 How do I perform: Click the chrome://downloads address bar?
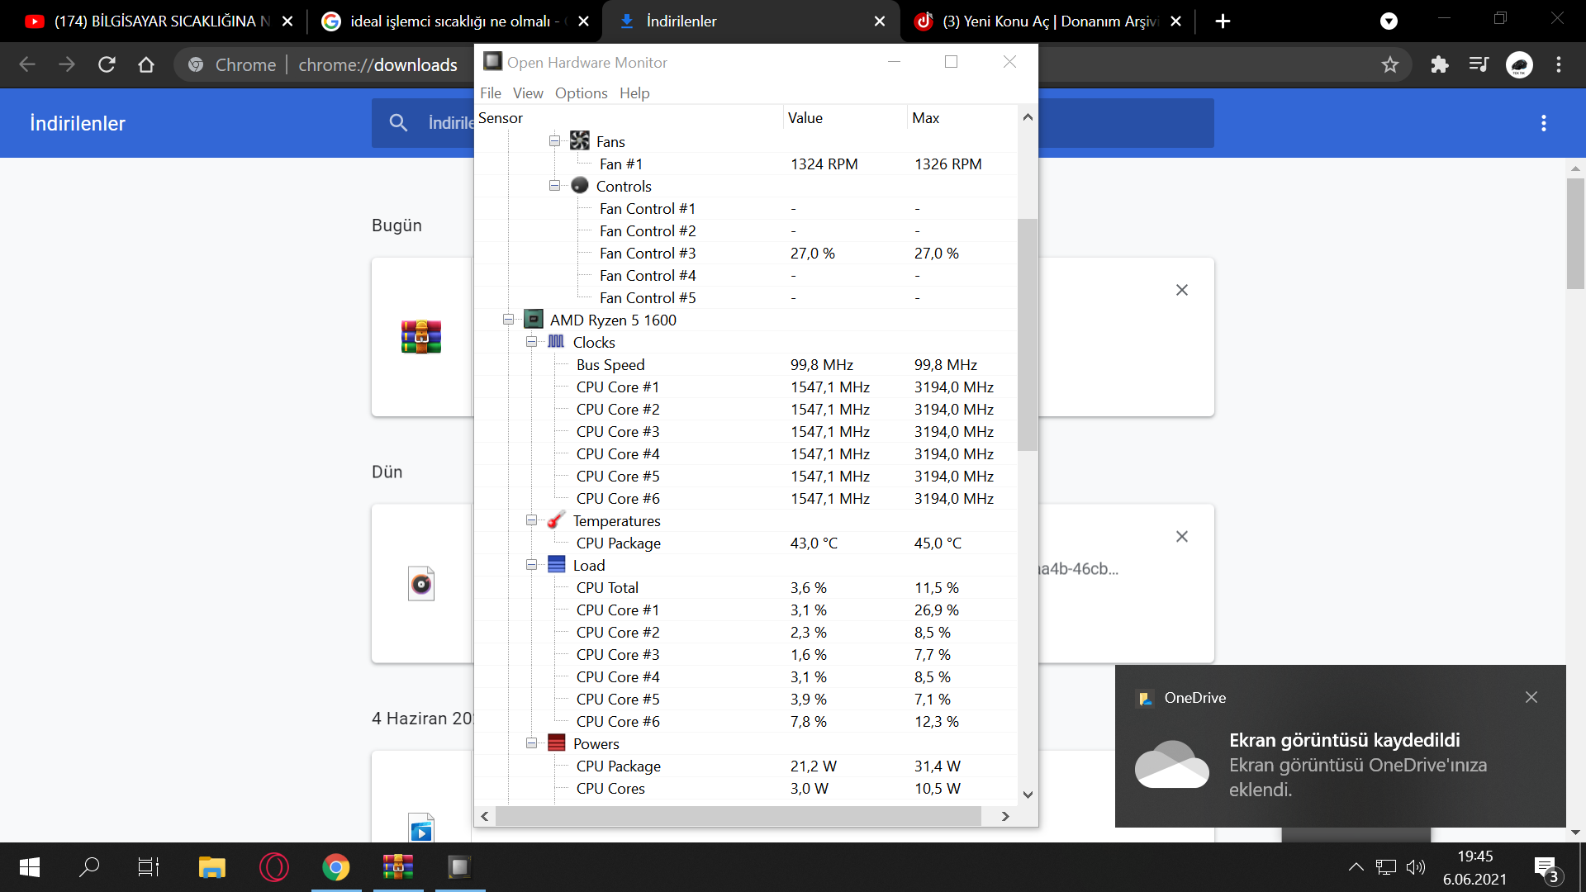coord(378,64)
